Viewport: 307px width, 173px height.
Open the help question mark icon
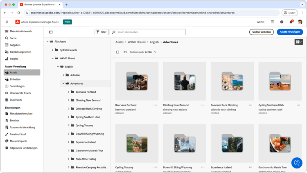[282, 22]
